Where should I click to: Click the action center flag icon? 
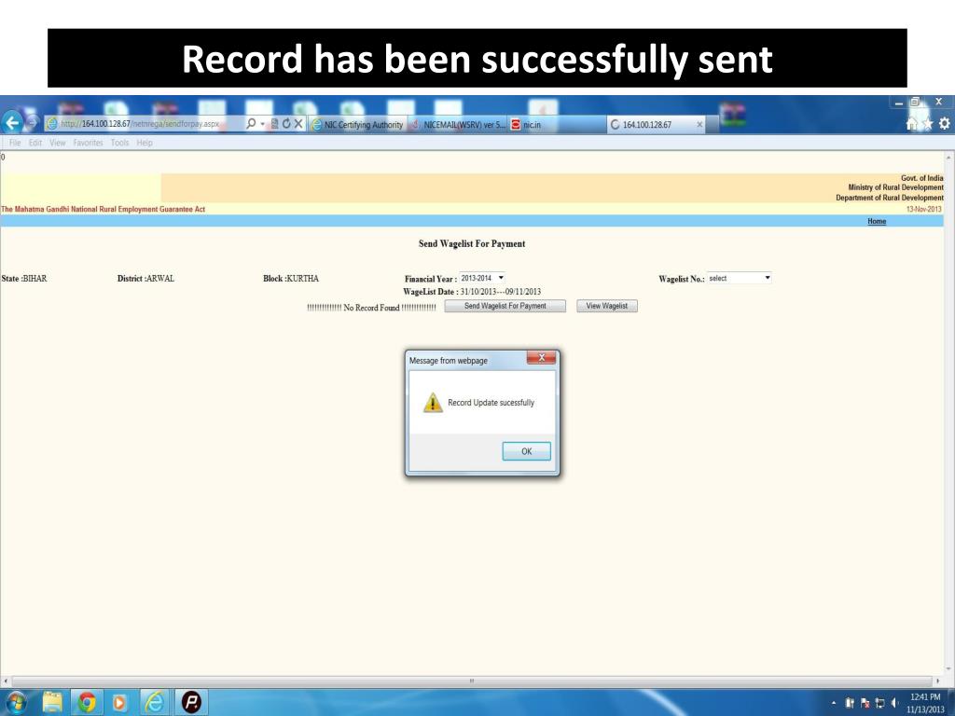coord(865,703)
